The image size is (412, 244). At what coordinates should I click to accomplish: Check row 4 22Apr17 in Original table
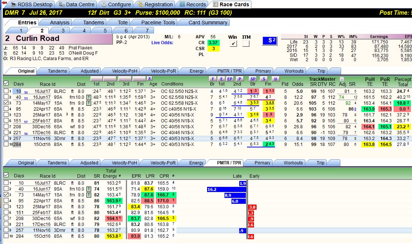click(6, 109)
